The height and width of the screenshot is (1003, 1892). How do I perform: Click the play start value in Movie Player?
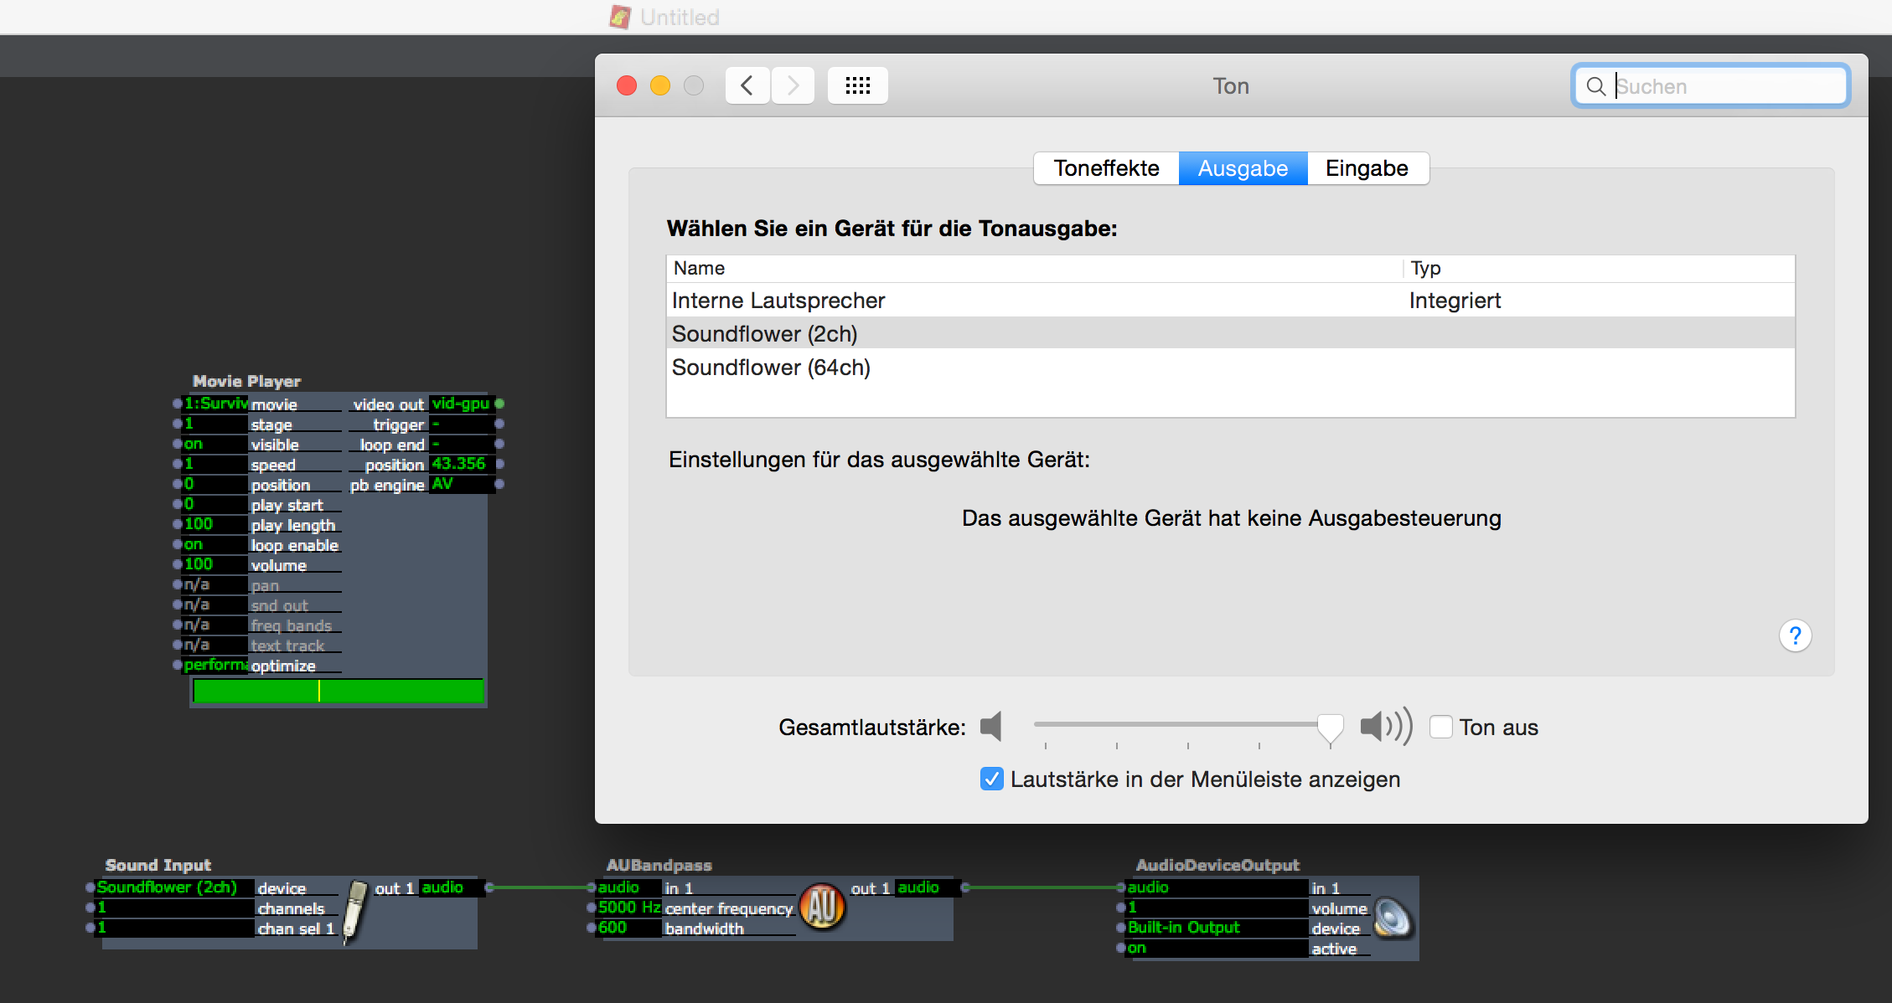point(215,504)
